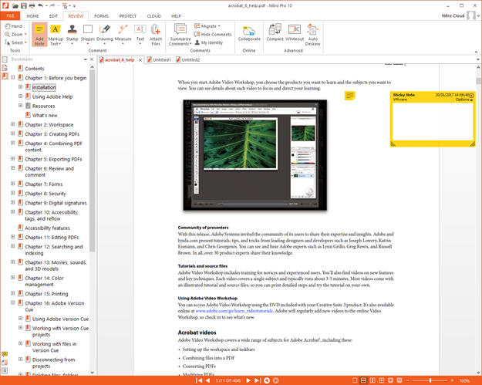The height and width of the screenshot is (385, 482).
Task: Open the Attachments pane icon at sidebar bottom
Action: (5, 363)
